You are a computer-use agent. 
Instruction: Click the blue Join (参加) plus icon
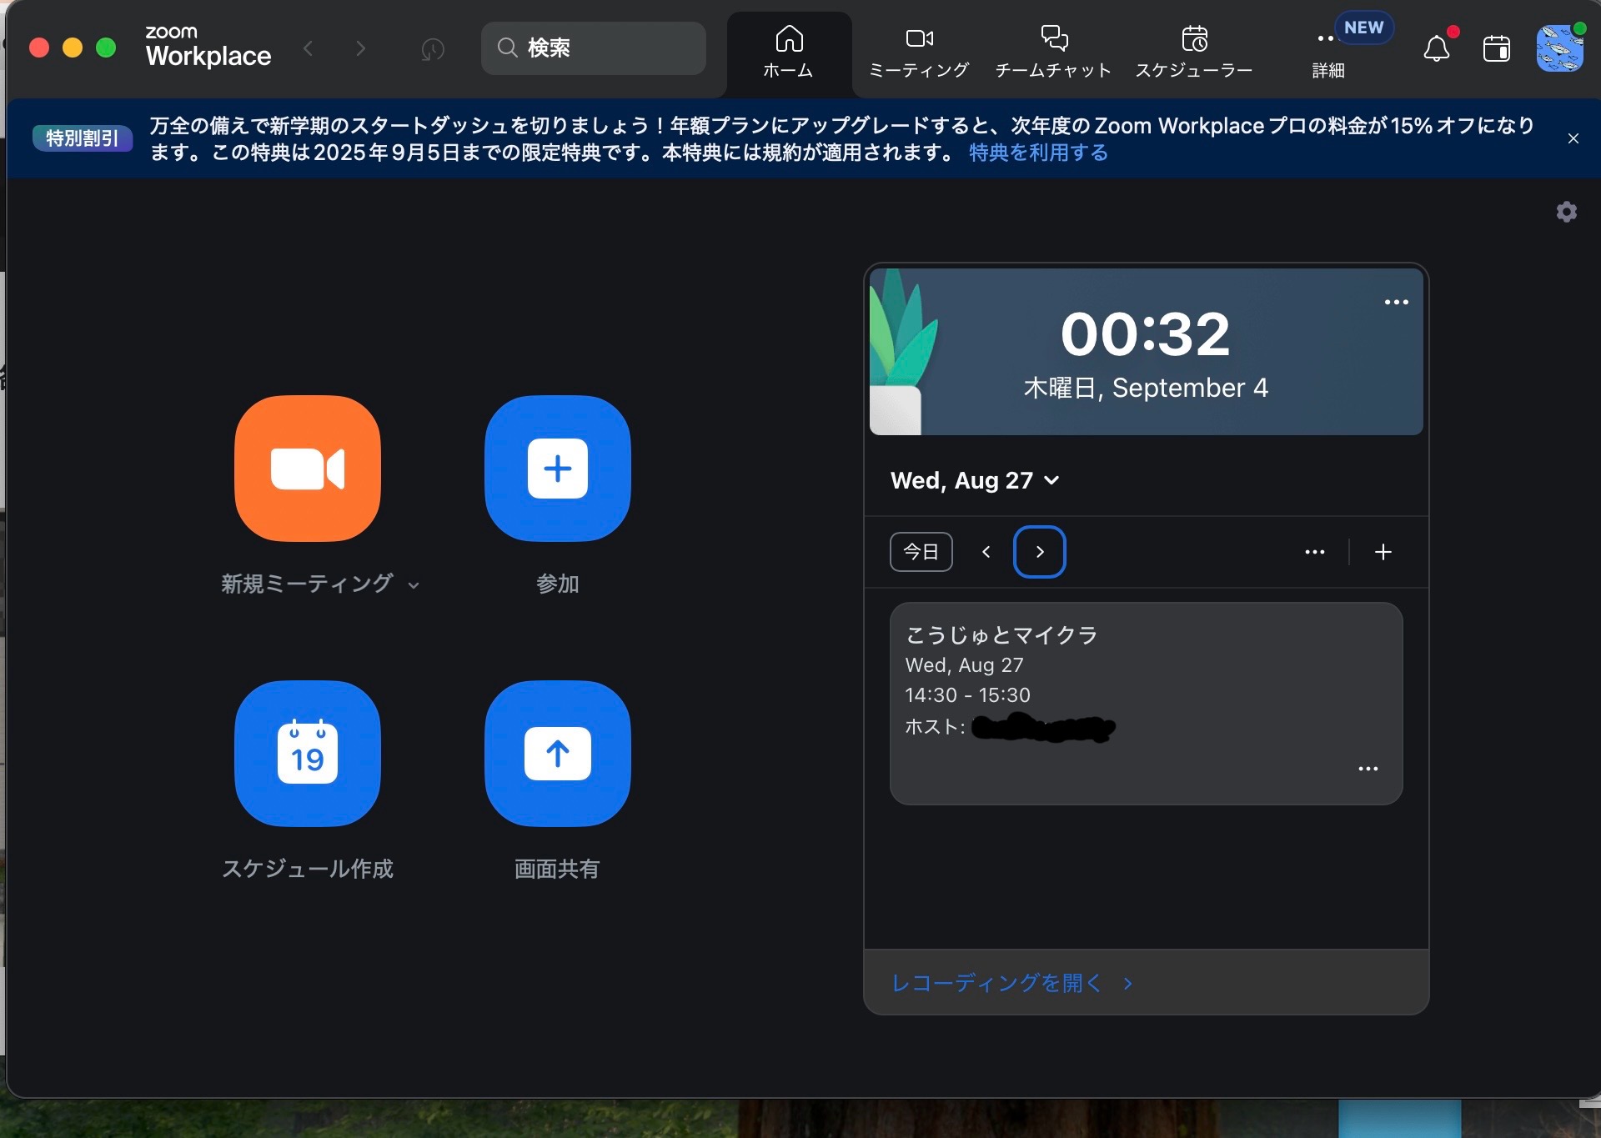point(558,469)
